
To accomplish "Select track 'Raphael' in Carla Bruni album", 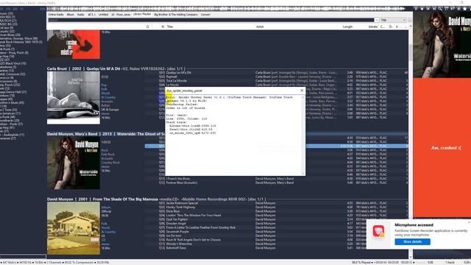I will pos(171,77).
